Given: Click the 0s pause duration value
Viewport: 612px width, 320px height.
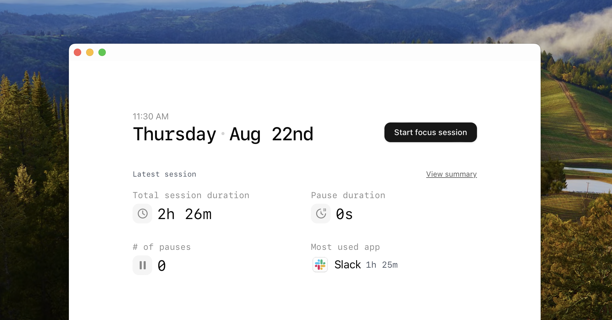Looking at the screenshot, I should coord(344,214).
